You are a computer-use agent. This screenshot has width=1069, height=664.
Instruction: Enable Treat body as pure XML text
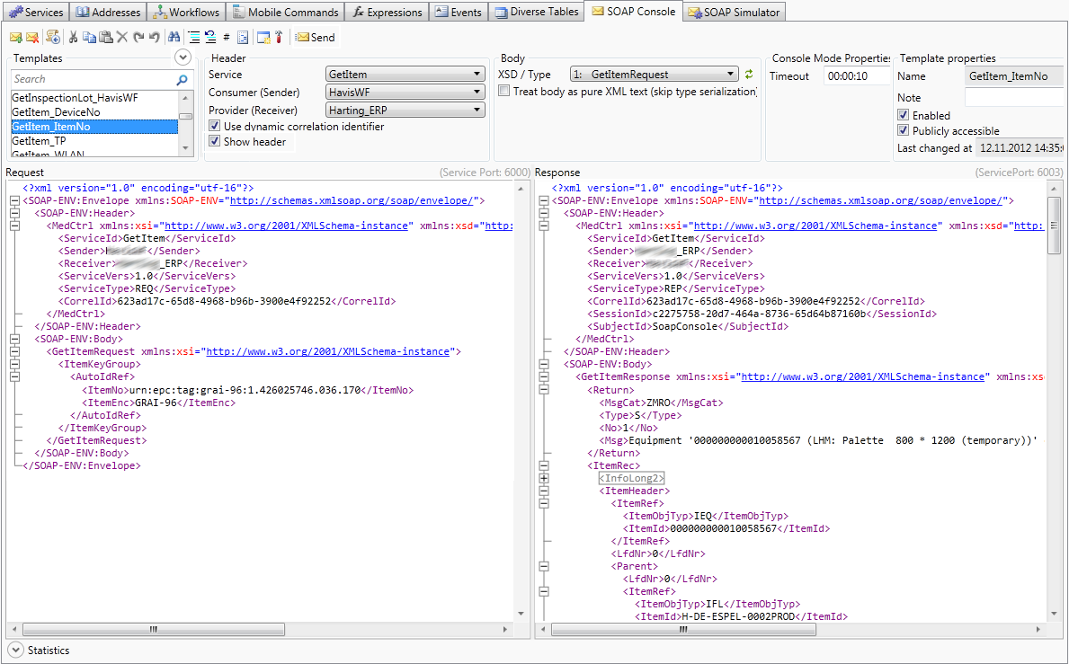504,92
